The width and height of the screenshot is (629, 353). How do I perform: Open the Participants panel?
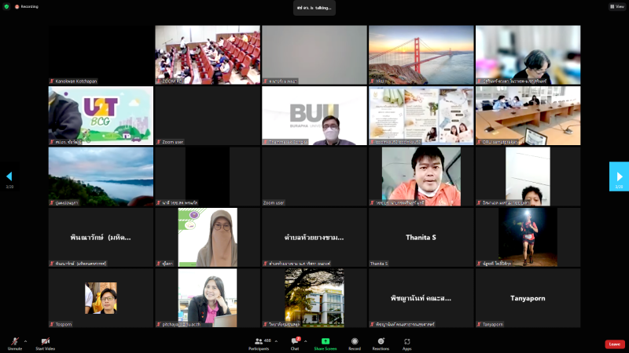click(x=258, y=343)
